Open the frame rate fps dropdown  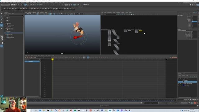[184, 103]
